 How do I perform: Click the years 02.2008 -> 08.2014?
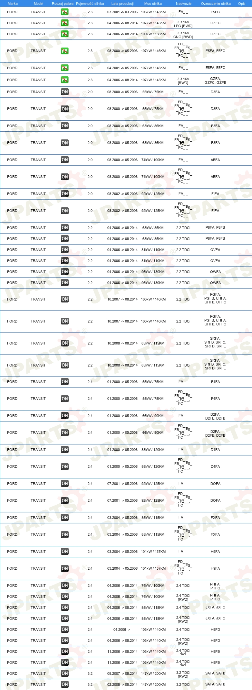click(122, 685)
